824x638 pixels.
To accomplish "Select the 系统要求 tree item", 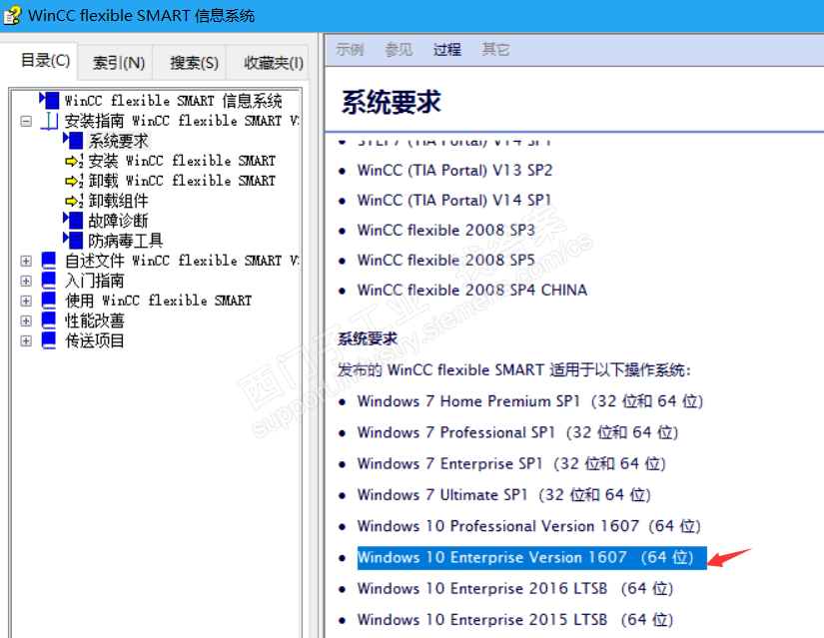I will tap(119, 141).
